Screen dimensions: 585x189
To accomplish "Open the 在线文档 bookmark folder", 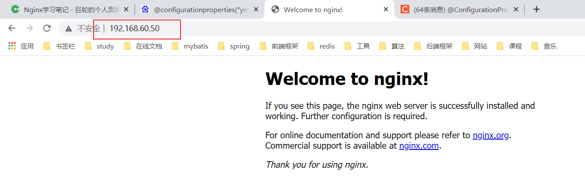I will click(x=143, y=46).
